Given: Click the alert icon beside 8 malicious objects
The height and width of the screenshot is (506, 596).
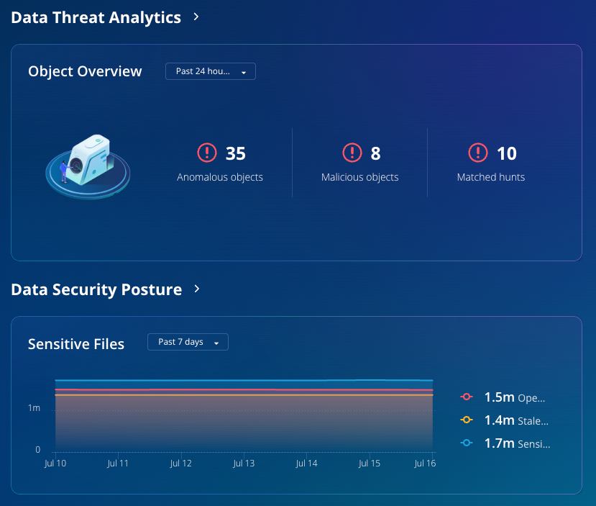Looking at the screenshot, I should [x=352, y=153].
